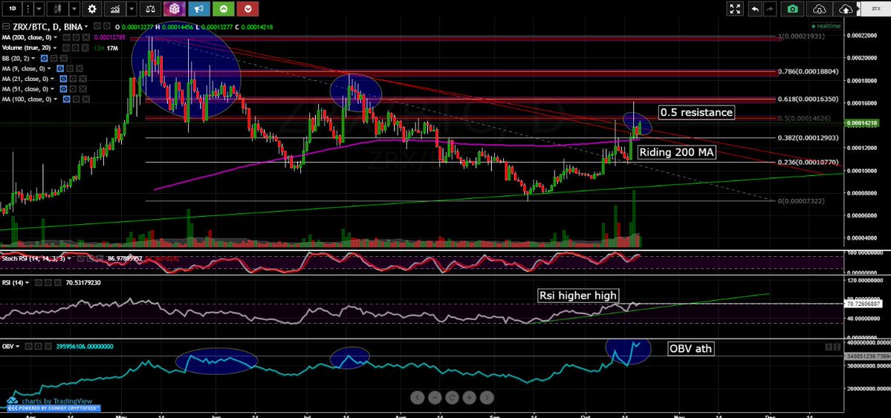Click the blue megaphone alerts button
Image resolution: width=891 pixels, height=418 pixels.
(199, 8)
